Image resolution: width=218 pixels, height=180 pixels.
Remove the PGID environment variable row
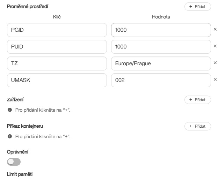(x=215, y=30)
